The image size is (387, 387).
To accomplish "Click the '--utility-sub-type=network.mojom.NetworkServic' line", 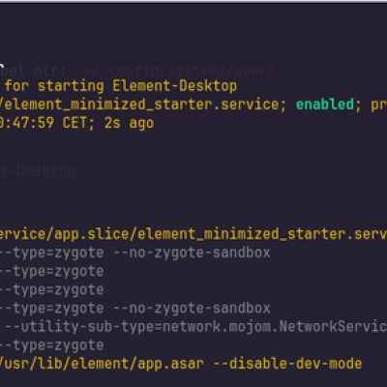I will point(196,327).
